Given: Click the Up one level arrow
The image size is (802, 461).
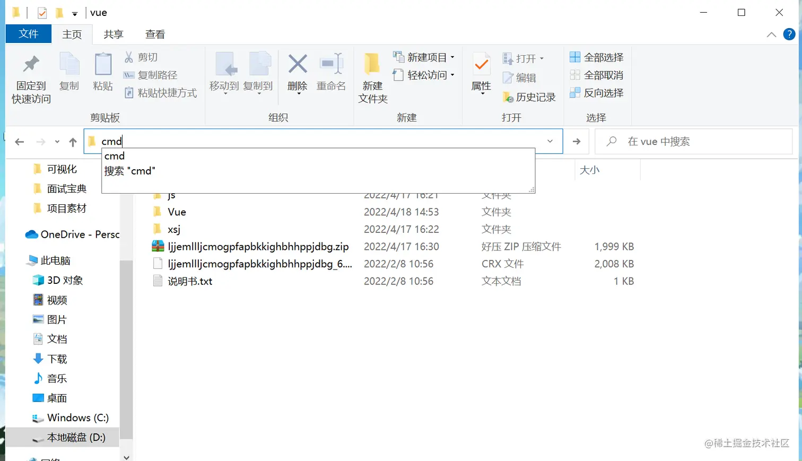Looking at the screenshot, I should click(x=73, y=142).
